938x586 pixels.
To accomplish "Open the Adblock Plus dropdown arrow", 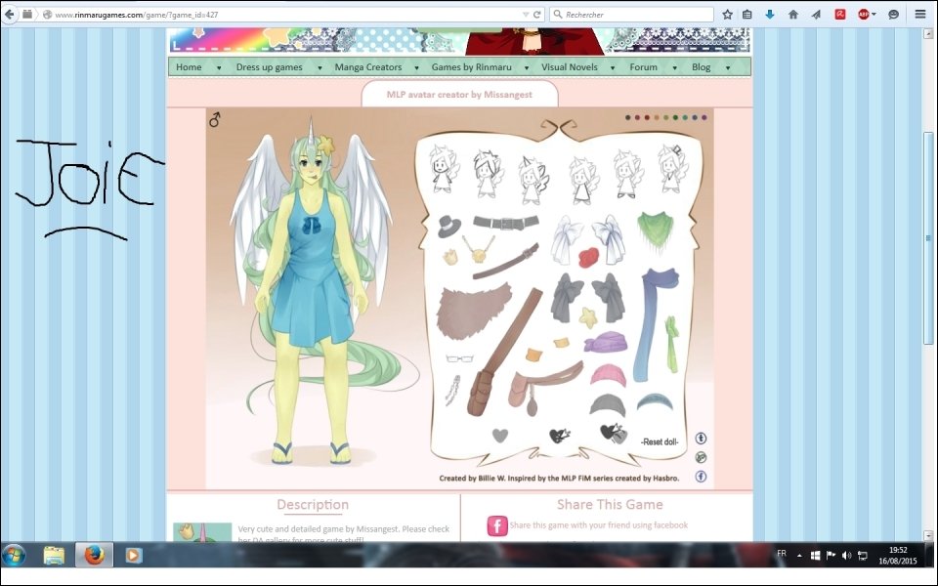I will coord(874,15).
